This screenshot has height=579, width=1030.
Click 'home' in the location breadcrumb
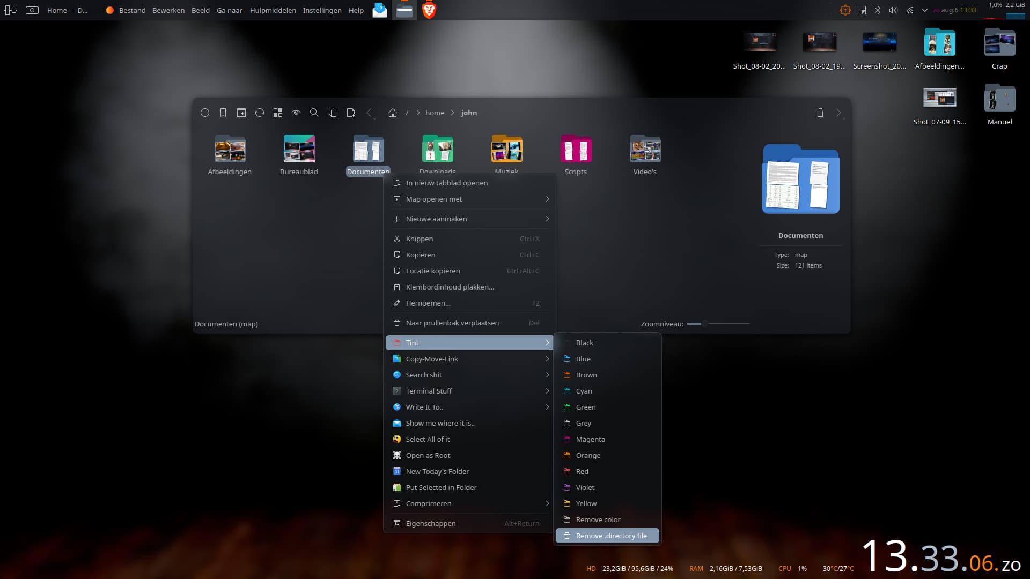click(x=435, y=113)
